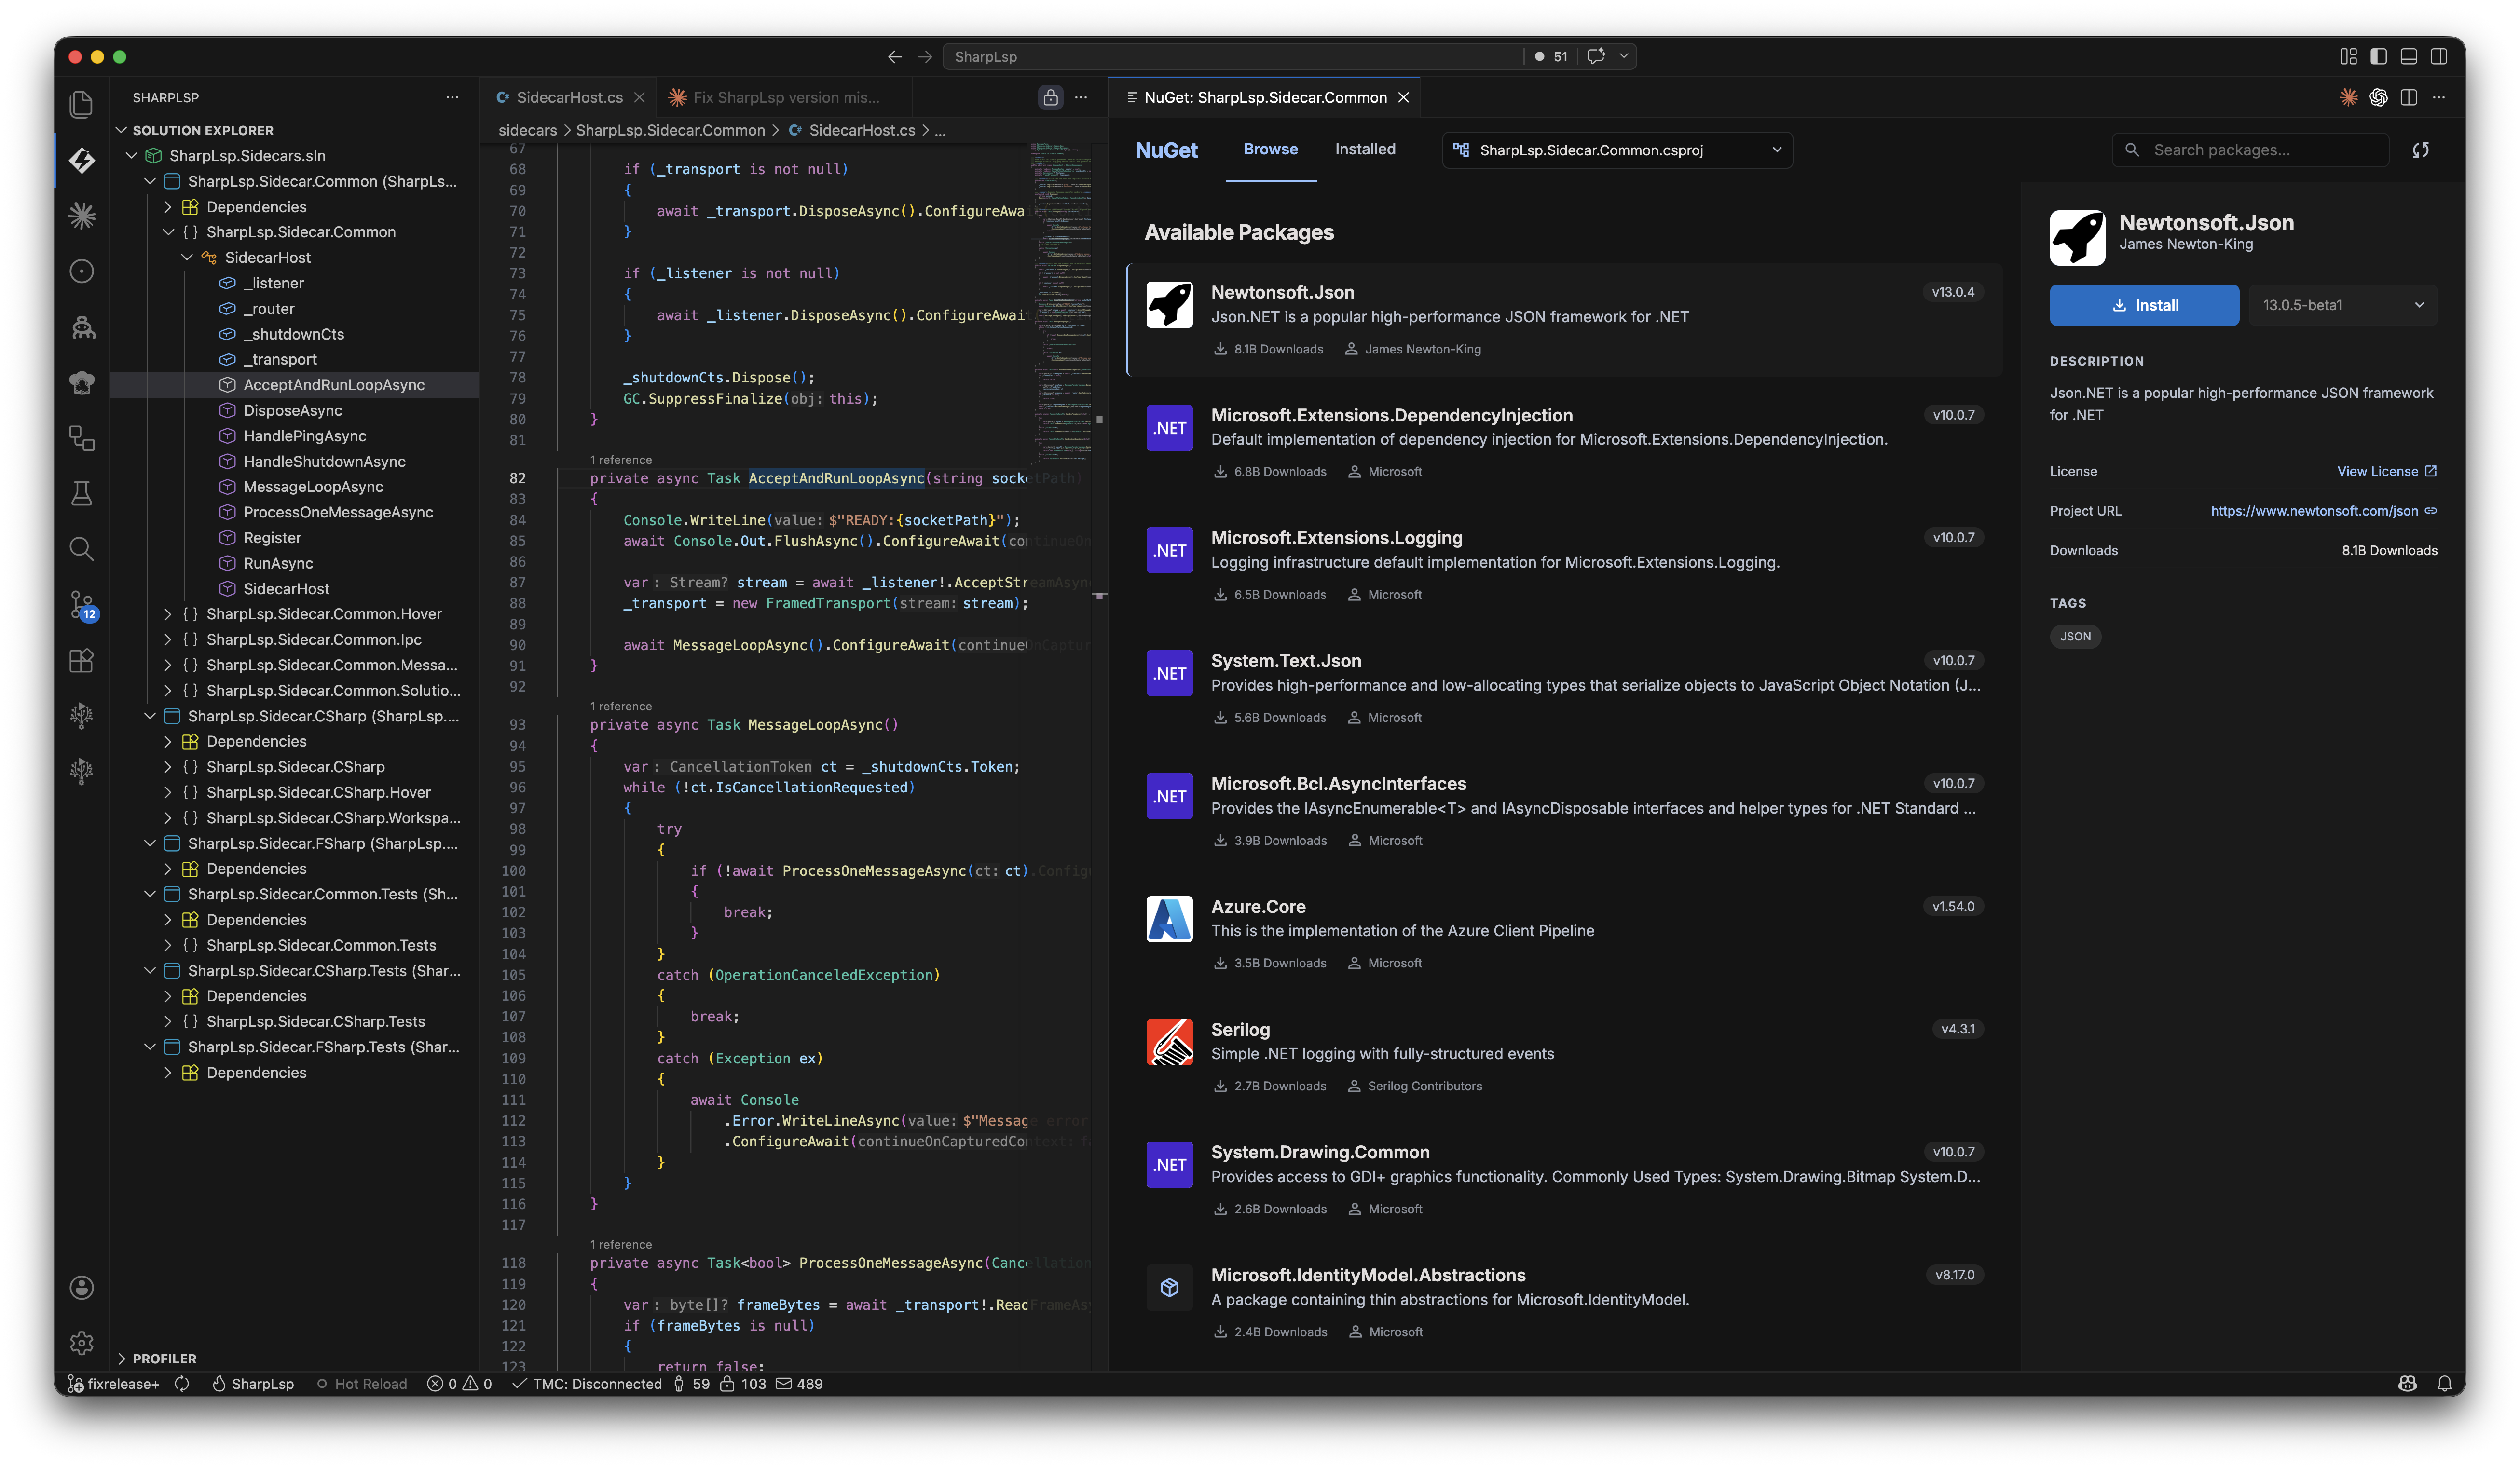Open the SharpLsp.Sidecar.Common.csproj project dropdown

(x=1617, y=150)
